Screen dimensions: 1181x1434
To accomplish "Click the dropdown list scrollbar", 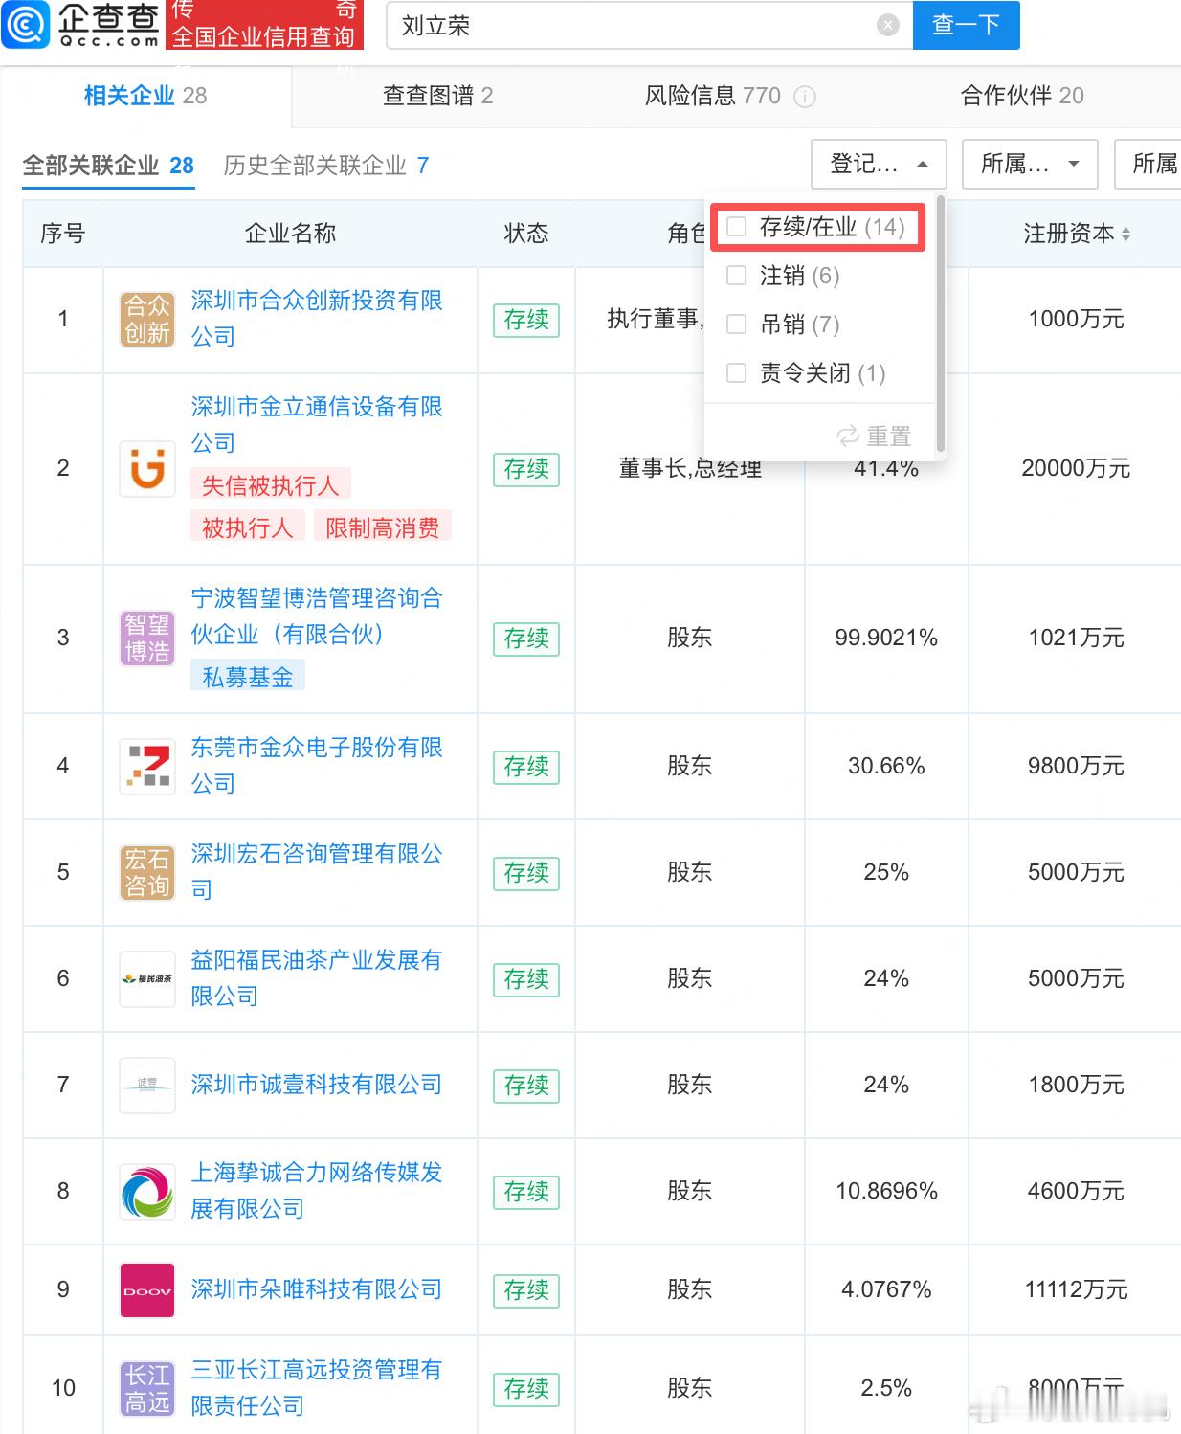I will tap(940, 324).
